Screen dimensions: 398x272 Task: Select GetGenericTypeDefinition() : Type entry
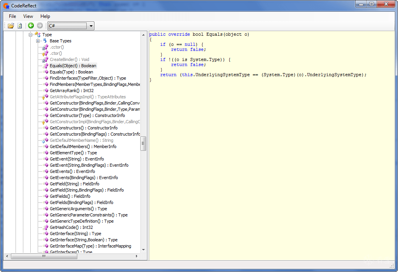point(82,221)
